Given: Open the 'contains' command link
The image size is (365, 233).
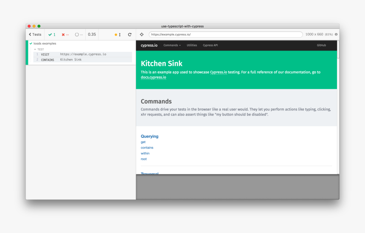Looking at the screenshot, I should (147, 148).
